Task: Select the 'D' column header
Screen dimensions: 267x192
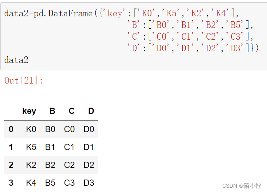Action: pyautogui.click(x=91, y=111)
